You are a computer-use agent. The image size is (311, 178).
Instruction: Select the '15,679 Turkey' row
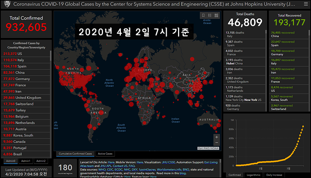point(26,110)
